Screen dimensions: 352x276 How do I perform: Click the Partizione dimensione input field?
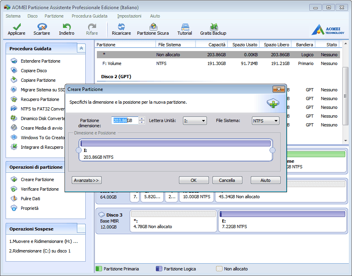[x=125, y=120]
